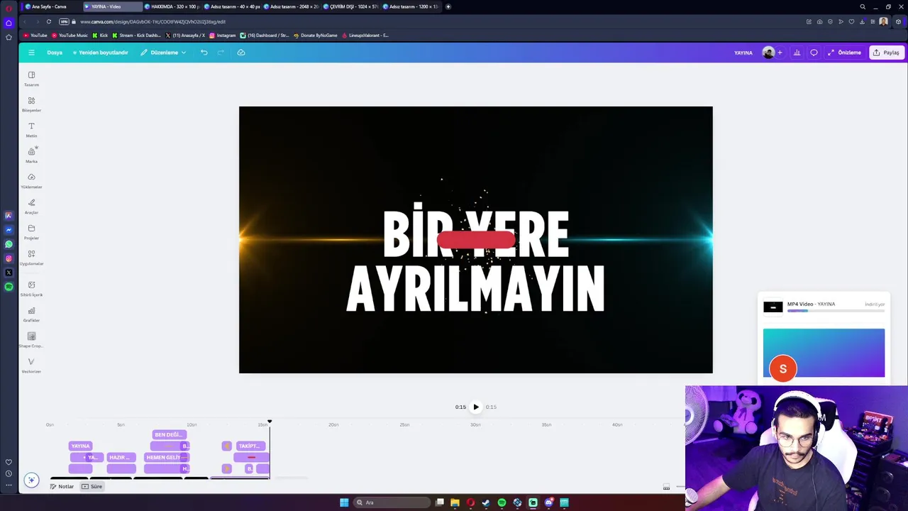This screenshot has height=511, width=908.
Task: Open the Canva hamburger menu
Action: click(31, 53)
